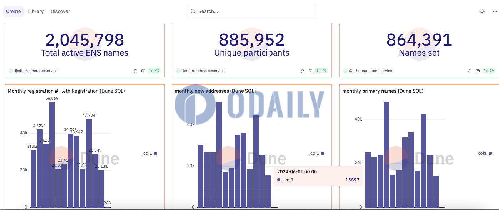Click the 47,704 bar in Monthly registration chart
This screenshot has height=210, width=499.
[x=89, y=163]
